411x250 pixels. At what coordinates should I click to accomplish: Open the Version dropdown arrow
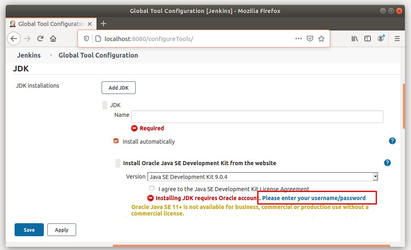374,177
